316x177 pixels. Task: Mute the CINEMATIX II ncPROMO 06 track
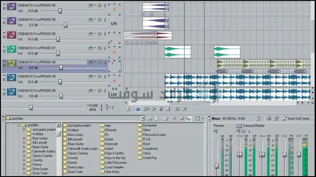point(100,34)
